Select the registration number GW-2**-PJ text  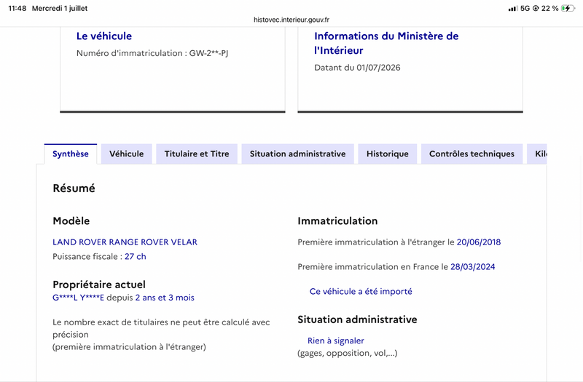208,53
